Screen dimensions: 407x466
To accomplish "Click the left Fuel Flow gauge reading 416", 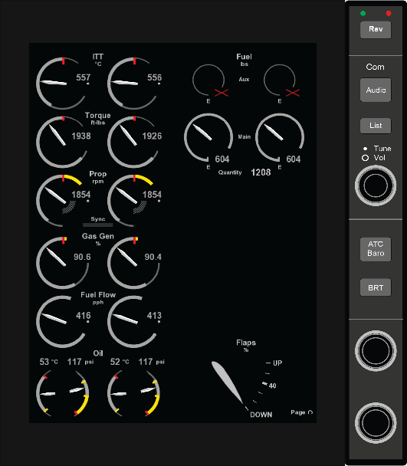I will [63, 322].
